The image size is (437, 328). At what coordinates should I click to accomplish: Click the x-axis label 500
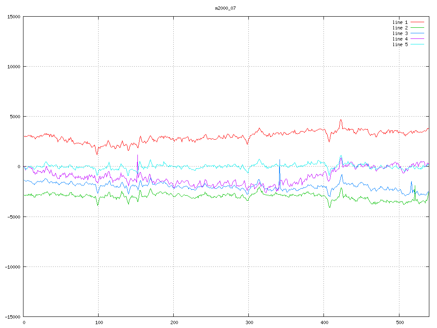pos(400,323)
